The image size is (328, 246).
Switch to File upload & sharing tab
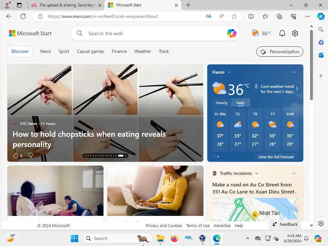tap(66, 5)
